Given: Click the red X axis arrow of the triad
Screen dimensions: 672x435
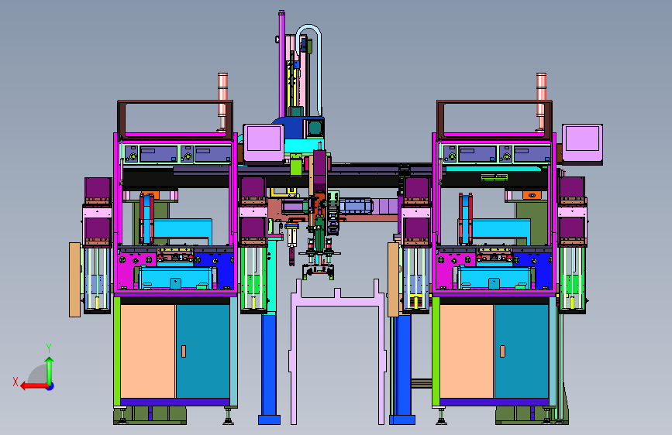Looking at the screenshot, I should pos(33,386).
